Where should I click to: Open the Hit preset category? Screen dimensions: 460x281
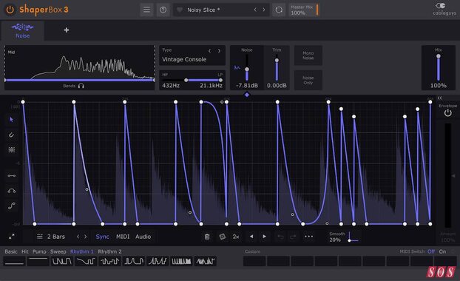click(25, 251)
